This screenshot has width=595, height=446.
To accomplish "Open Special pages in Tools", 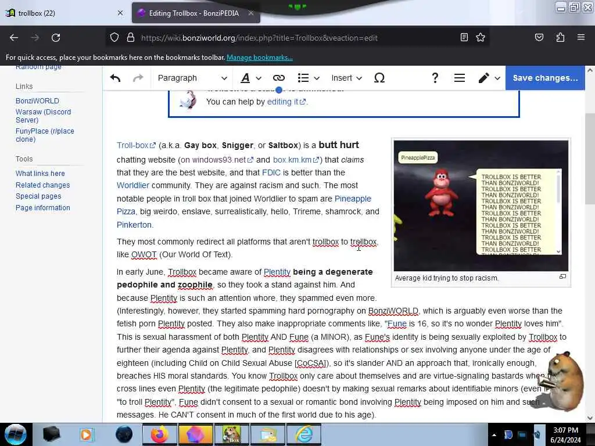I will pos(38,196).
